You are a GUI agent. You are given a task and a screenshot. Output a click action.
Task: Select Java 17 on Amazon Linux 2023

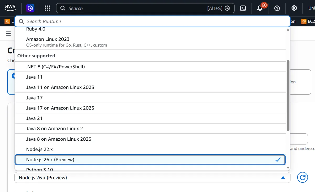click(150, 108)
